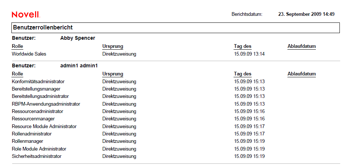Select the Worldwide Sales role
This screenshot has height=166, width=352.
tap(29, 54)
